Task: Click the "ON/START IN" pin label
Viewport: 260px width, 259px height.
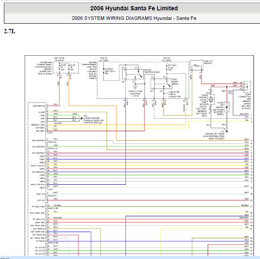Action: click(39, 106)
